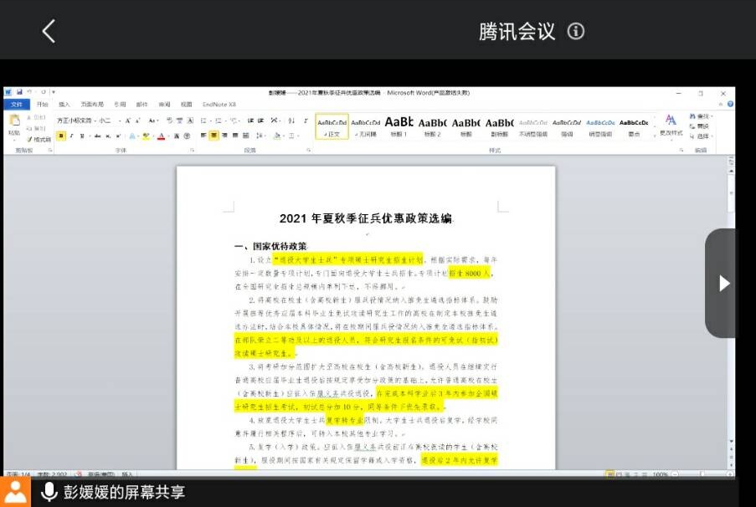Click the yellow text highlight icon
The image size is (756, 507).
pos(146,136)
